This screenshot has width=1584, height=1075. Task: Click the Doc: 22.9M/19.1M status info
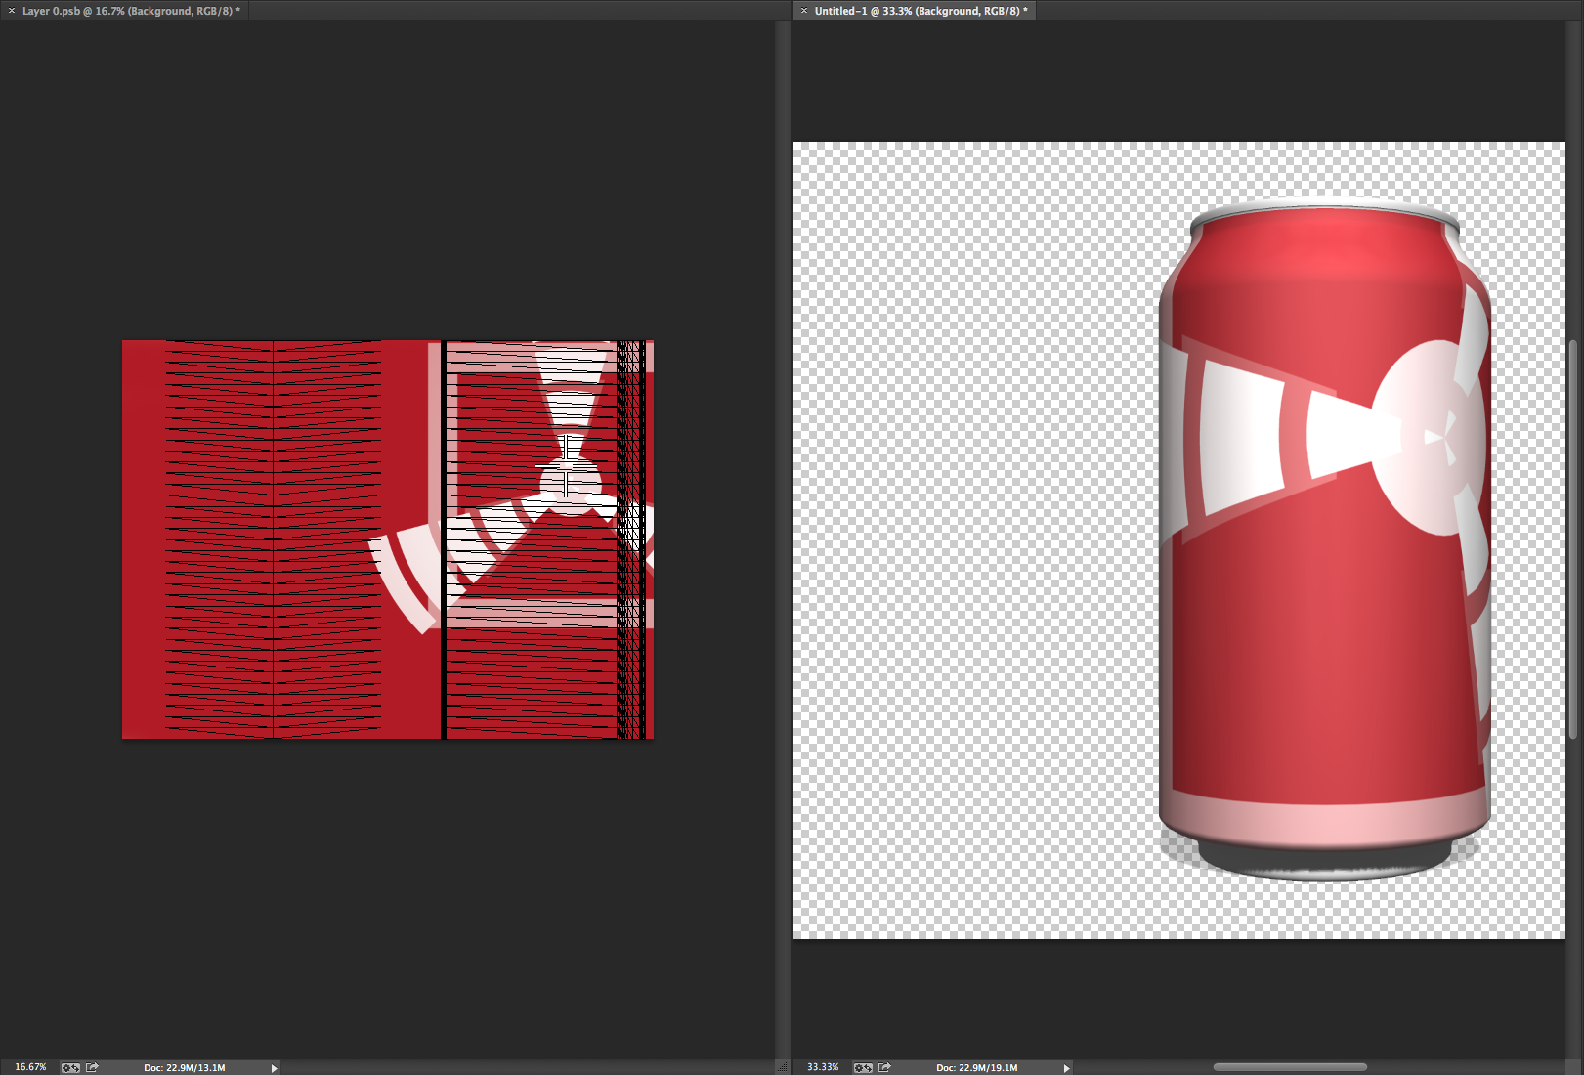[x=977, y=1067]
